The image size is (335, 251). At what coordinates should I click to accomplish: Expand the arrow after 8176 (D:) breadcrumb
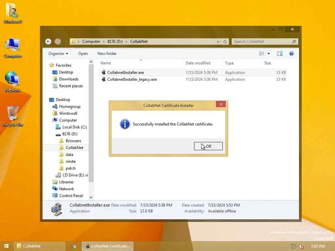[127, 42]
